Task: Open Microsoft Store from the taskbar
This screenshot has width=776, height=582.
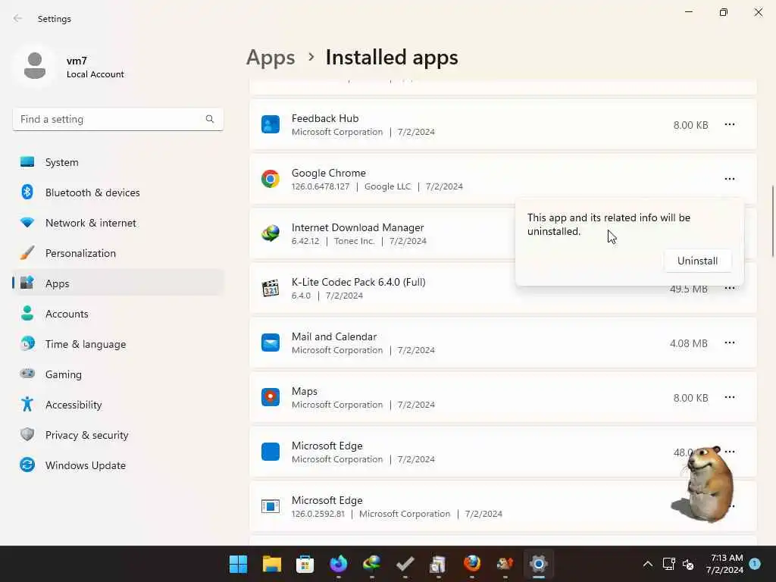Action: point(305,564)
